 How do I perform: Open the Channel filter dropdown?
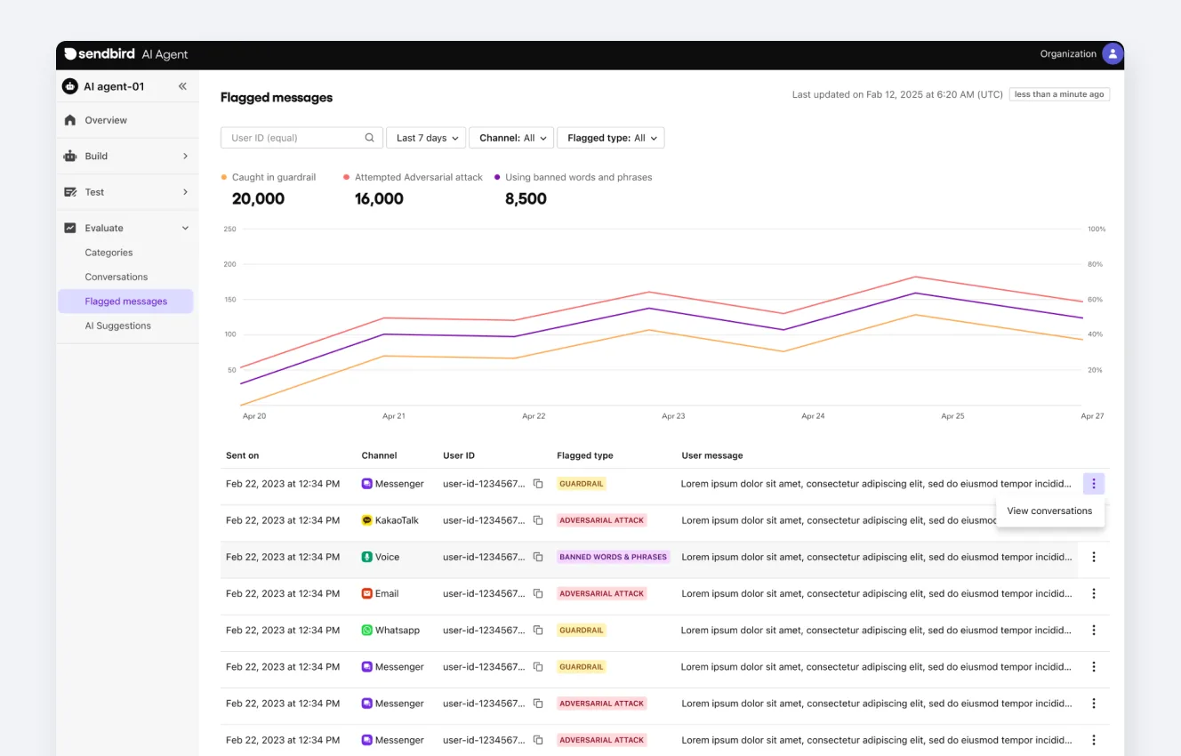tap(510, 138)
